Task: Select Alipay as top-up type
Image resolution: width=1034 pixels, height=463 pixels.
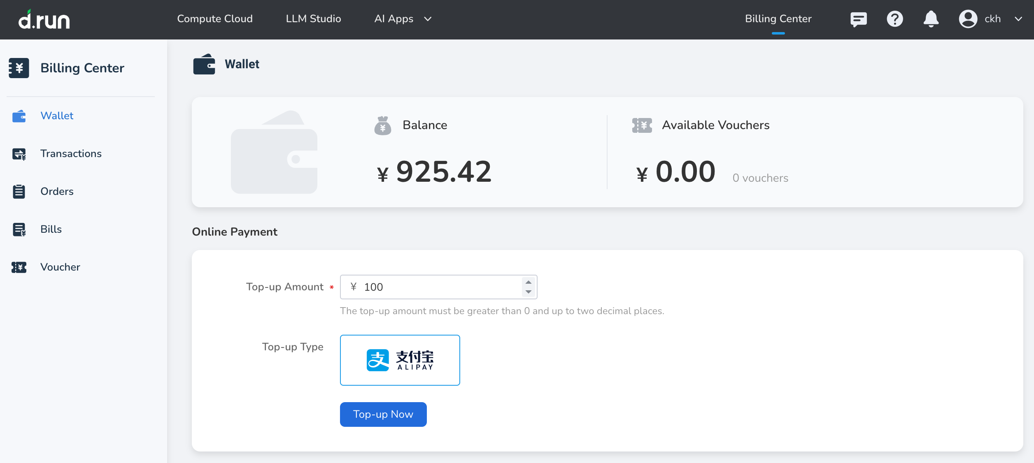Action: coord(400,360)
